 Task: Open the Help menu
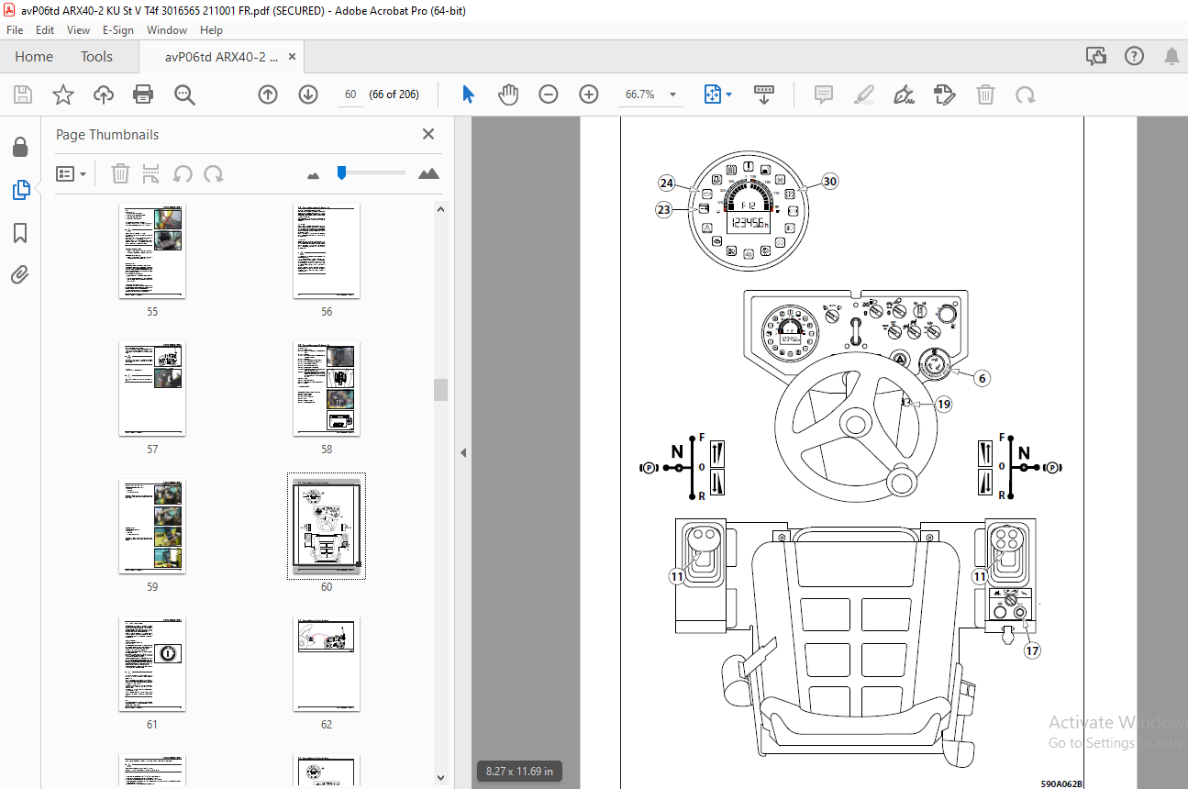[211, 30]
